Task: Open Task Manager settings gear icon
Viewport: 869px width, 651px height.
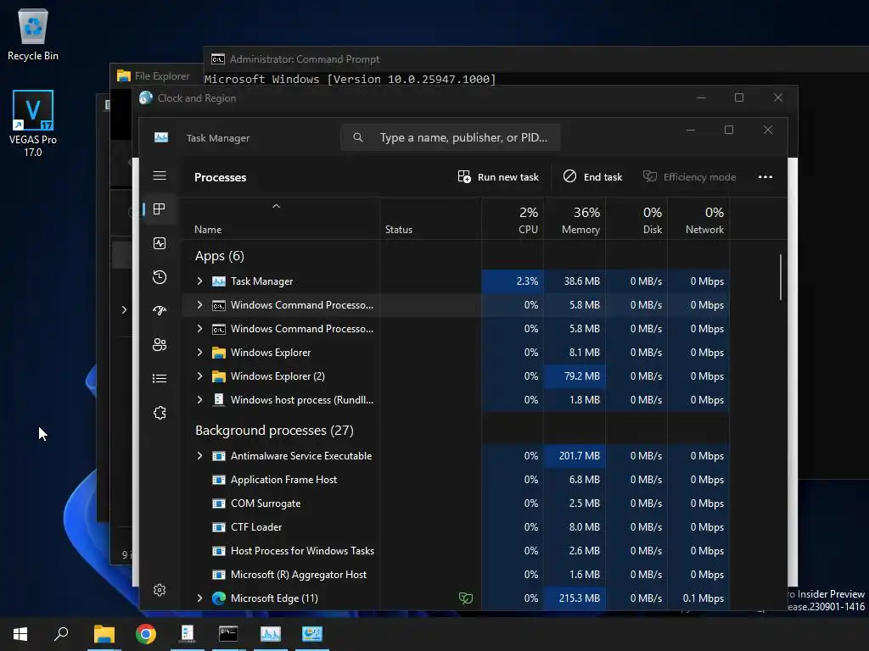Action: tap(160, 590)
